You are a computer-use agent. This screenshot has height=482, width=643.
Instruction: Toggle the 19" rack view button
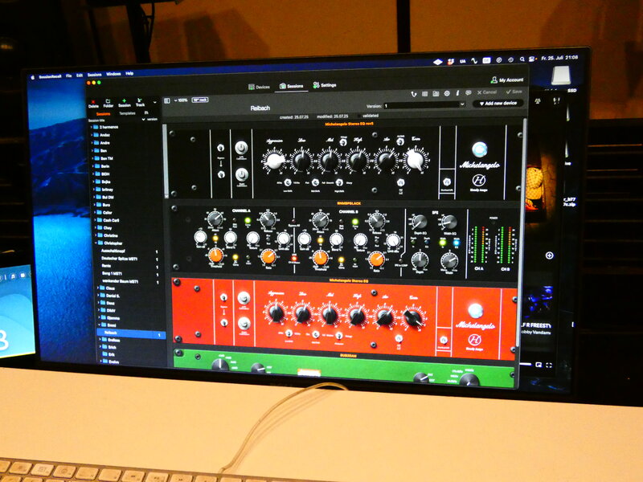point(199,100)
